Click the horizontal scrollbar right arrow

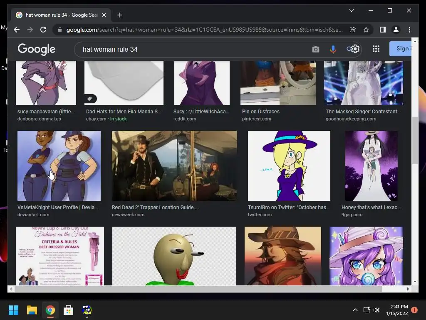pyautogui.click(x=408, y=289)
